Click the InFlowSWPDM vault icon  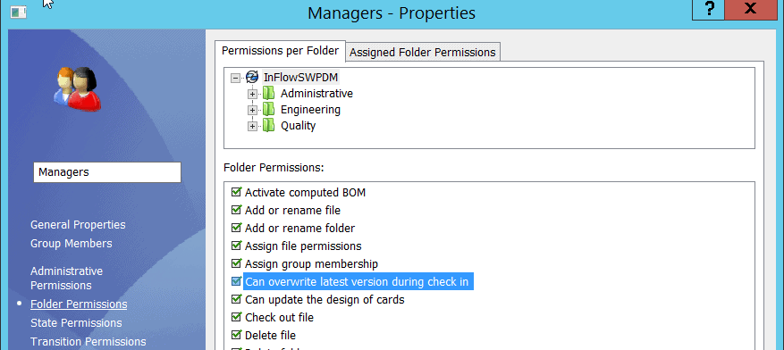(252, 78)
